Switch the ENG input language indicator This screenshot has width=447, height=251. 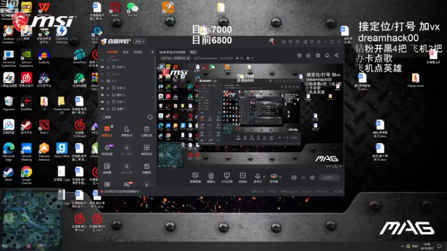[x=415, y=246]
